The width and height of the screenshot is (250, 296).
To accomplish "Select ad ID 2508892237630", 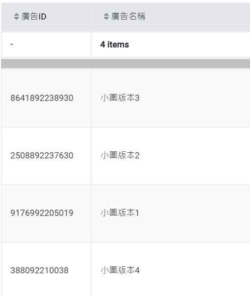I will click(x=42, y=156).
